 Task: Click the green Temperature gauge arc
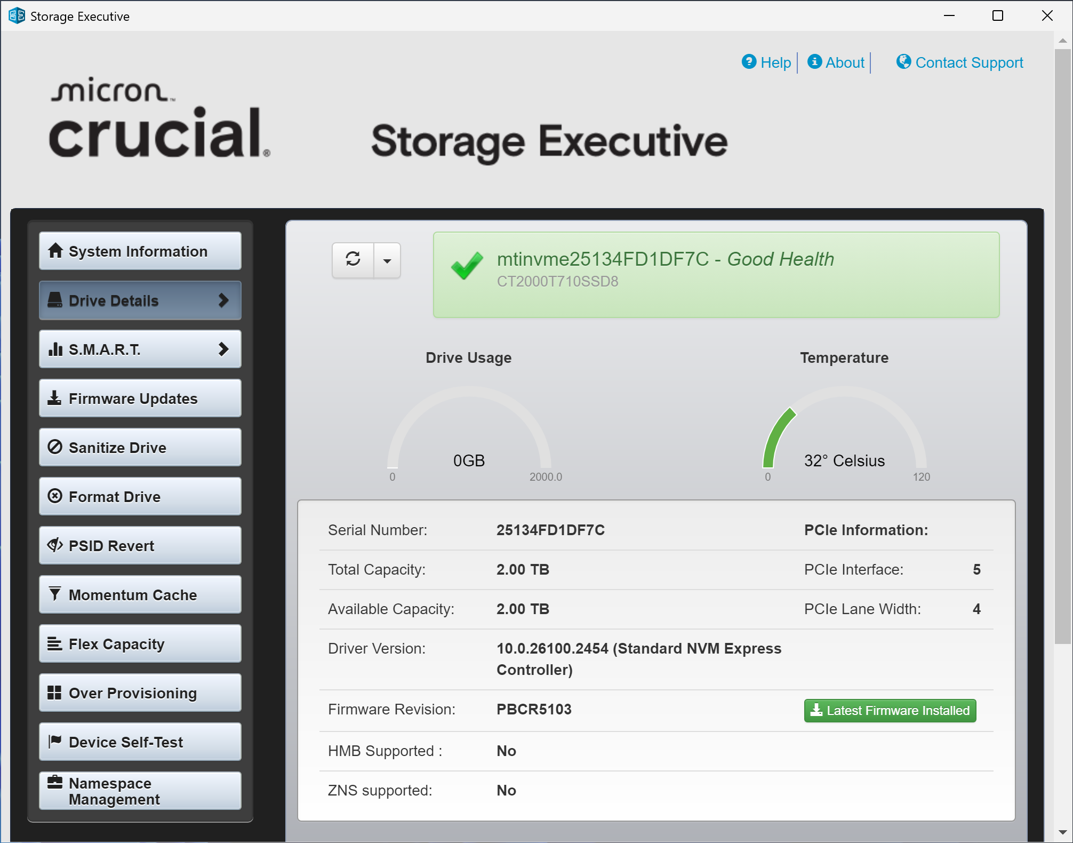point(778,438)
